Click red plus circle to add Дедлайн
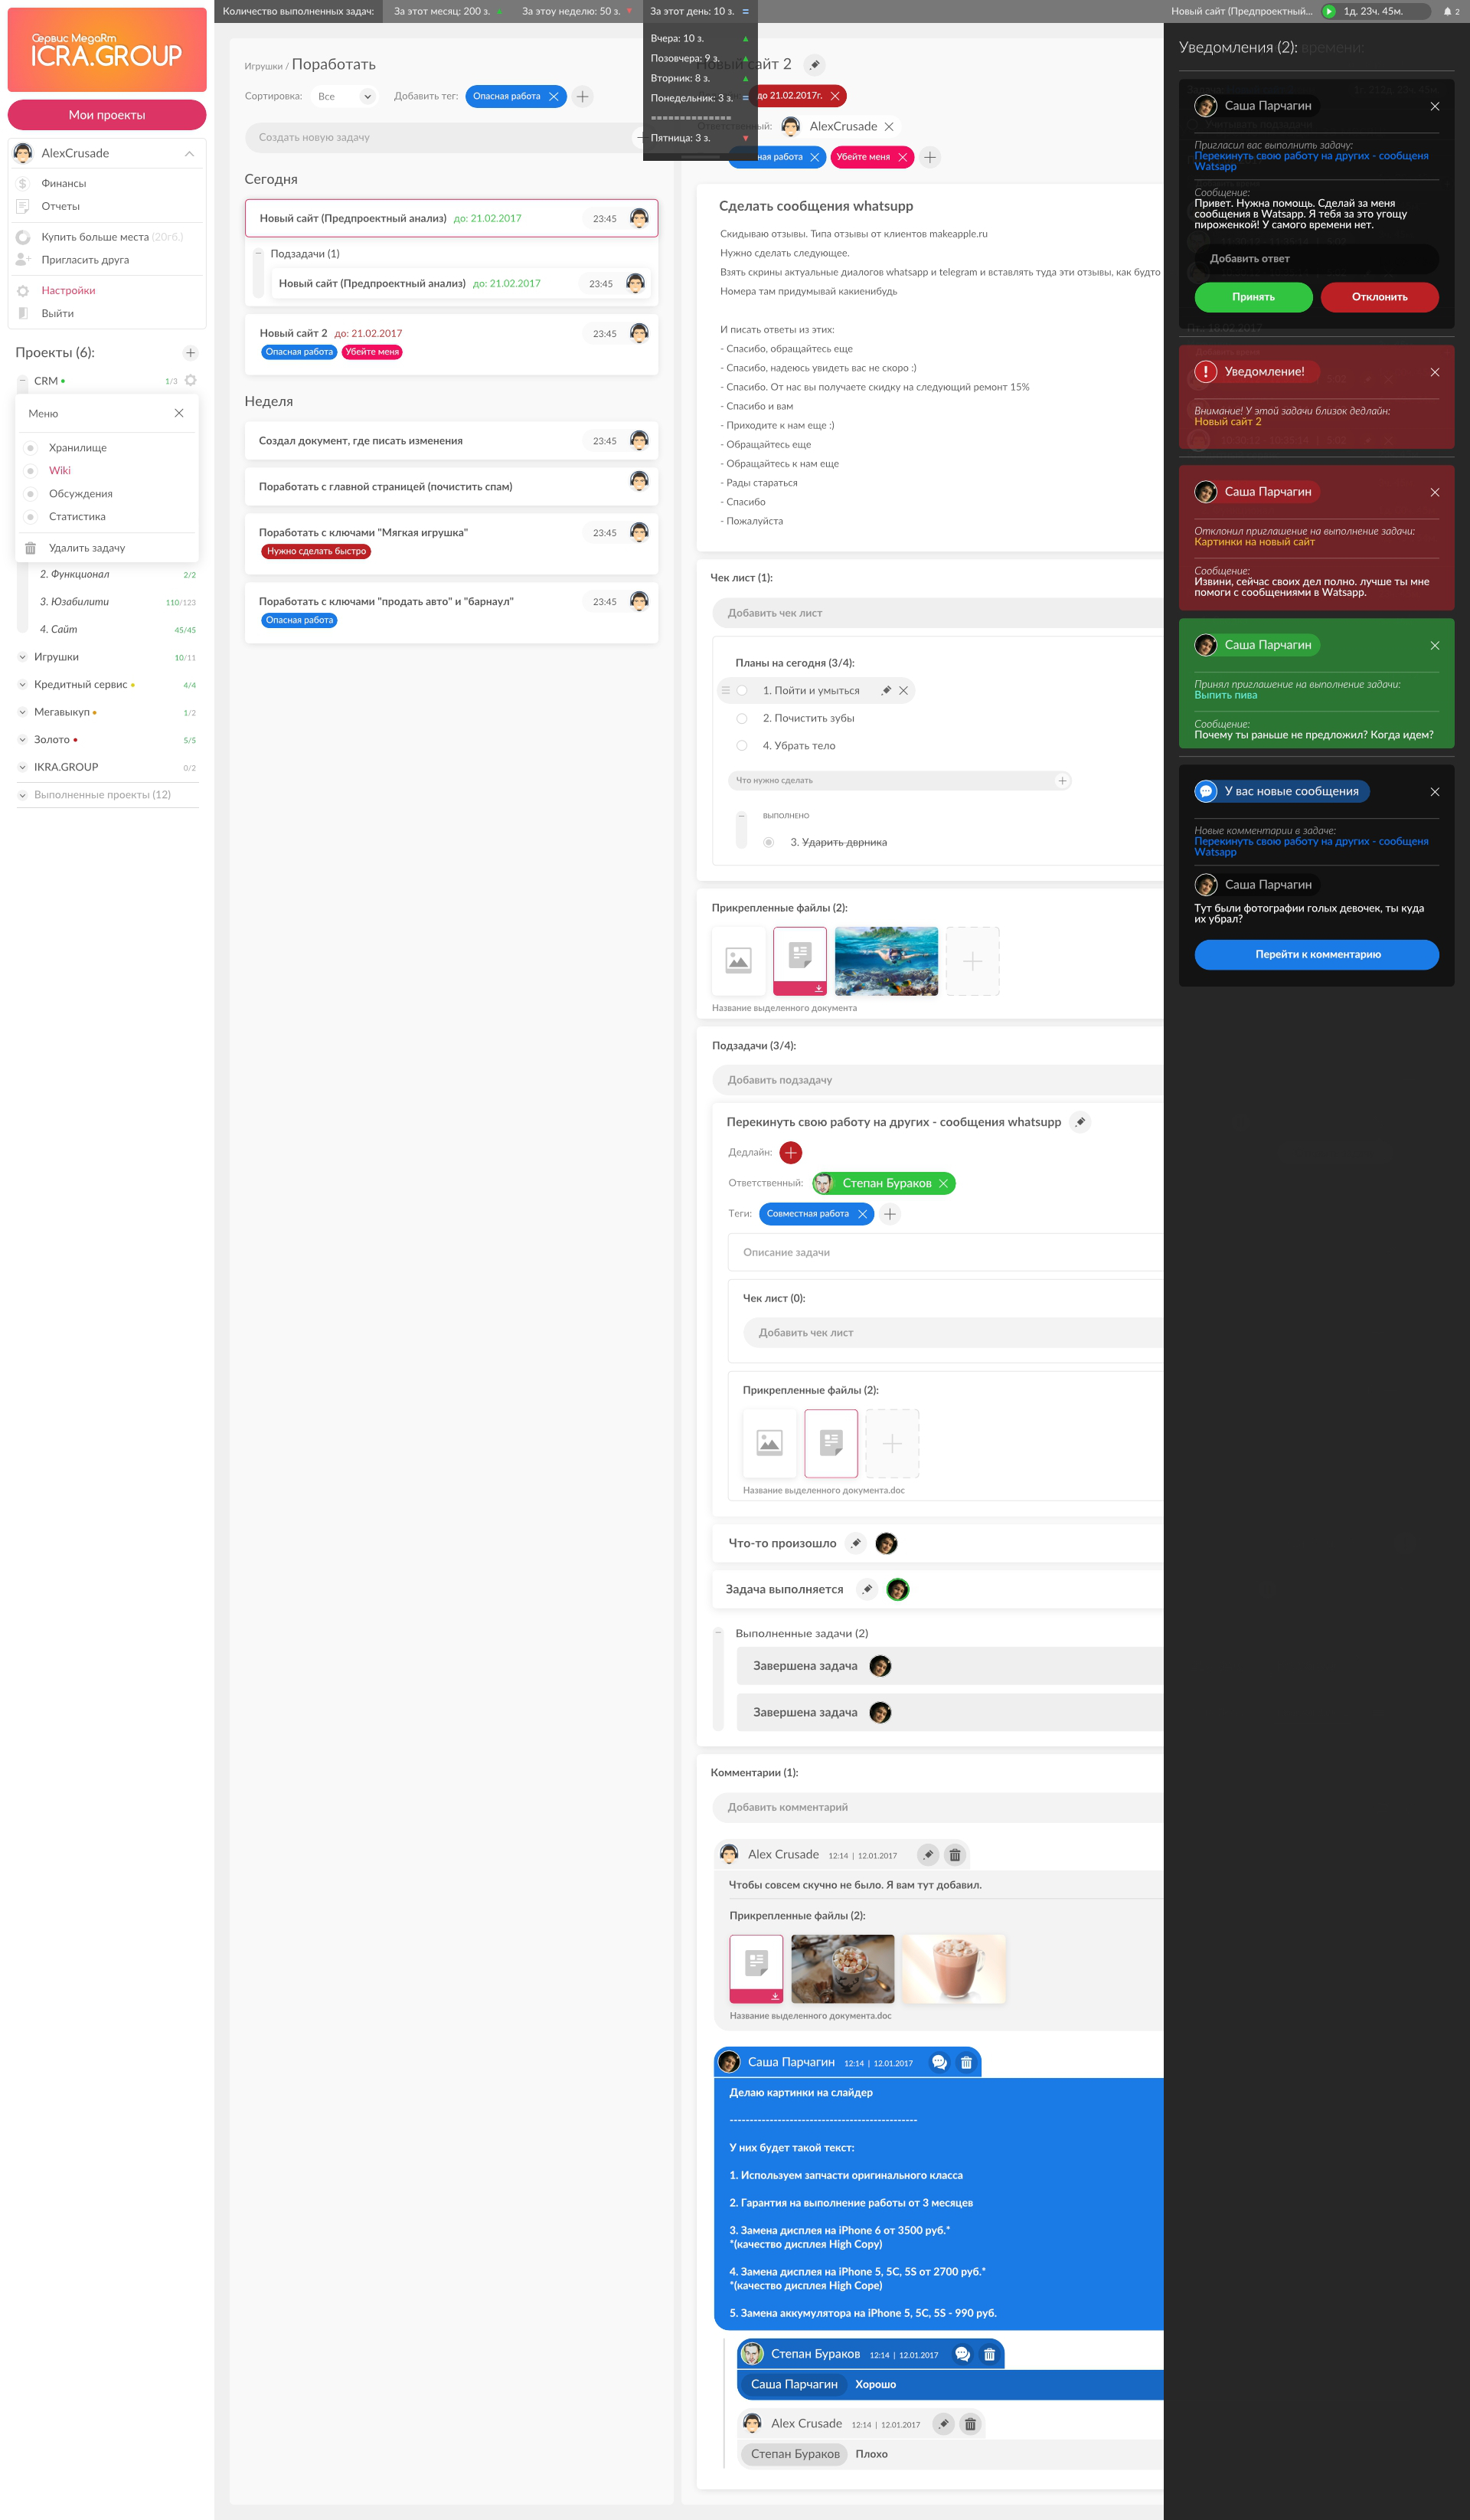The height and width of the screenshot is (2520, 1470). click(790, 1152)
